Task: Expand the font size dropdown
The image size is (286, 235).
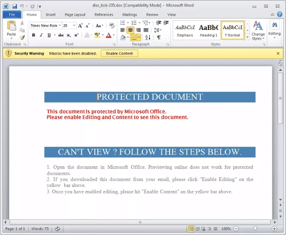Action: (74, 25)
